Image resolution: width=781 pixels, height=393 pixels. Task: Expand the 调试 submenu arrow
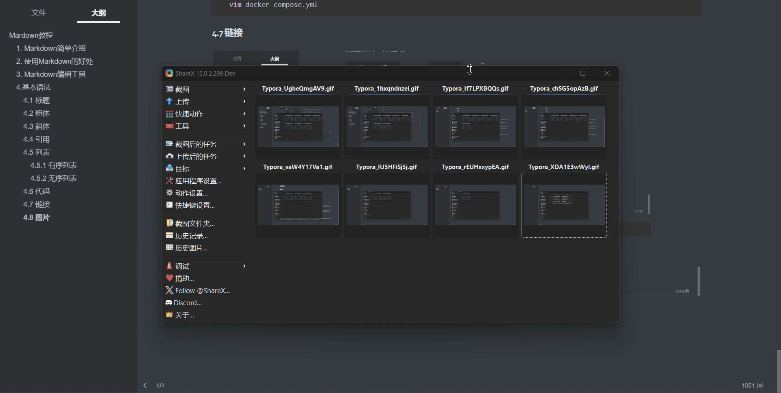244,266
